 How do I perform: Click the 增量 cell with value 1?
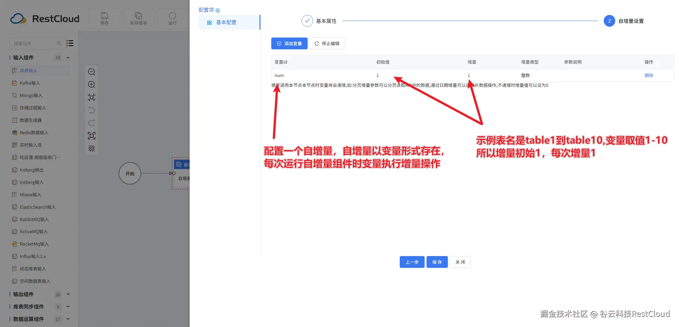click(469, 75)
